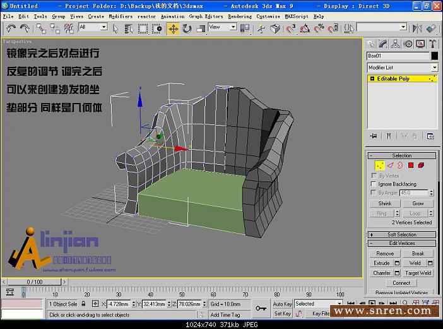
Task: Check the By Vertex option
Action: [x=373, y=176]
